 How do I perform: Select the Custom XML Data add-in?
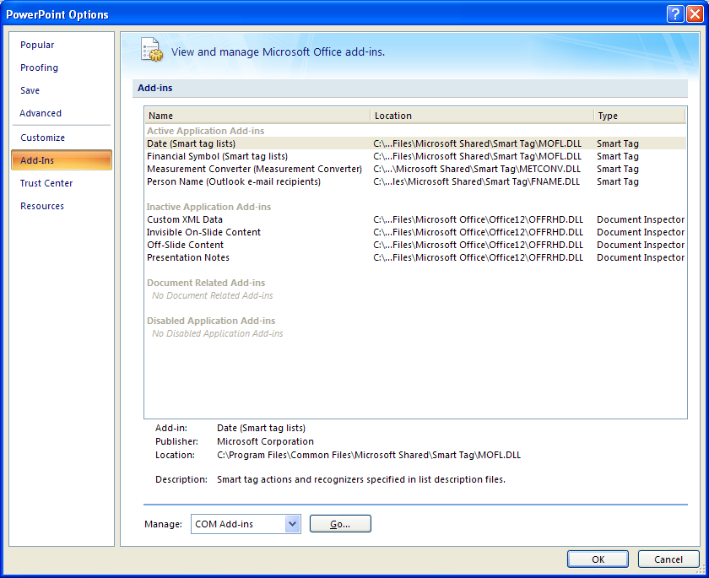pos(415,219)
